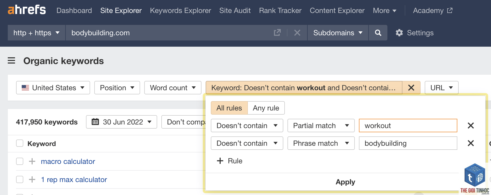Expand the More menu
The height and width of the screenshot is (195, 491).
[385, 10]
